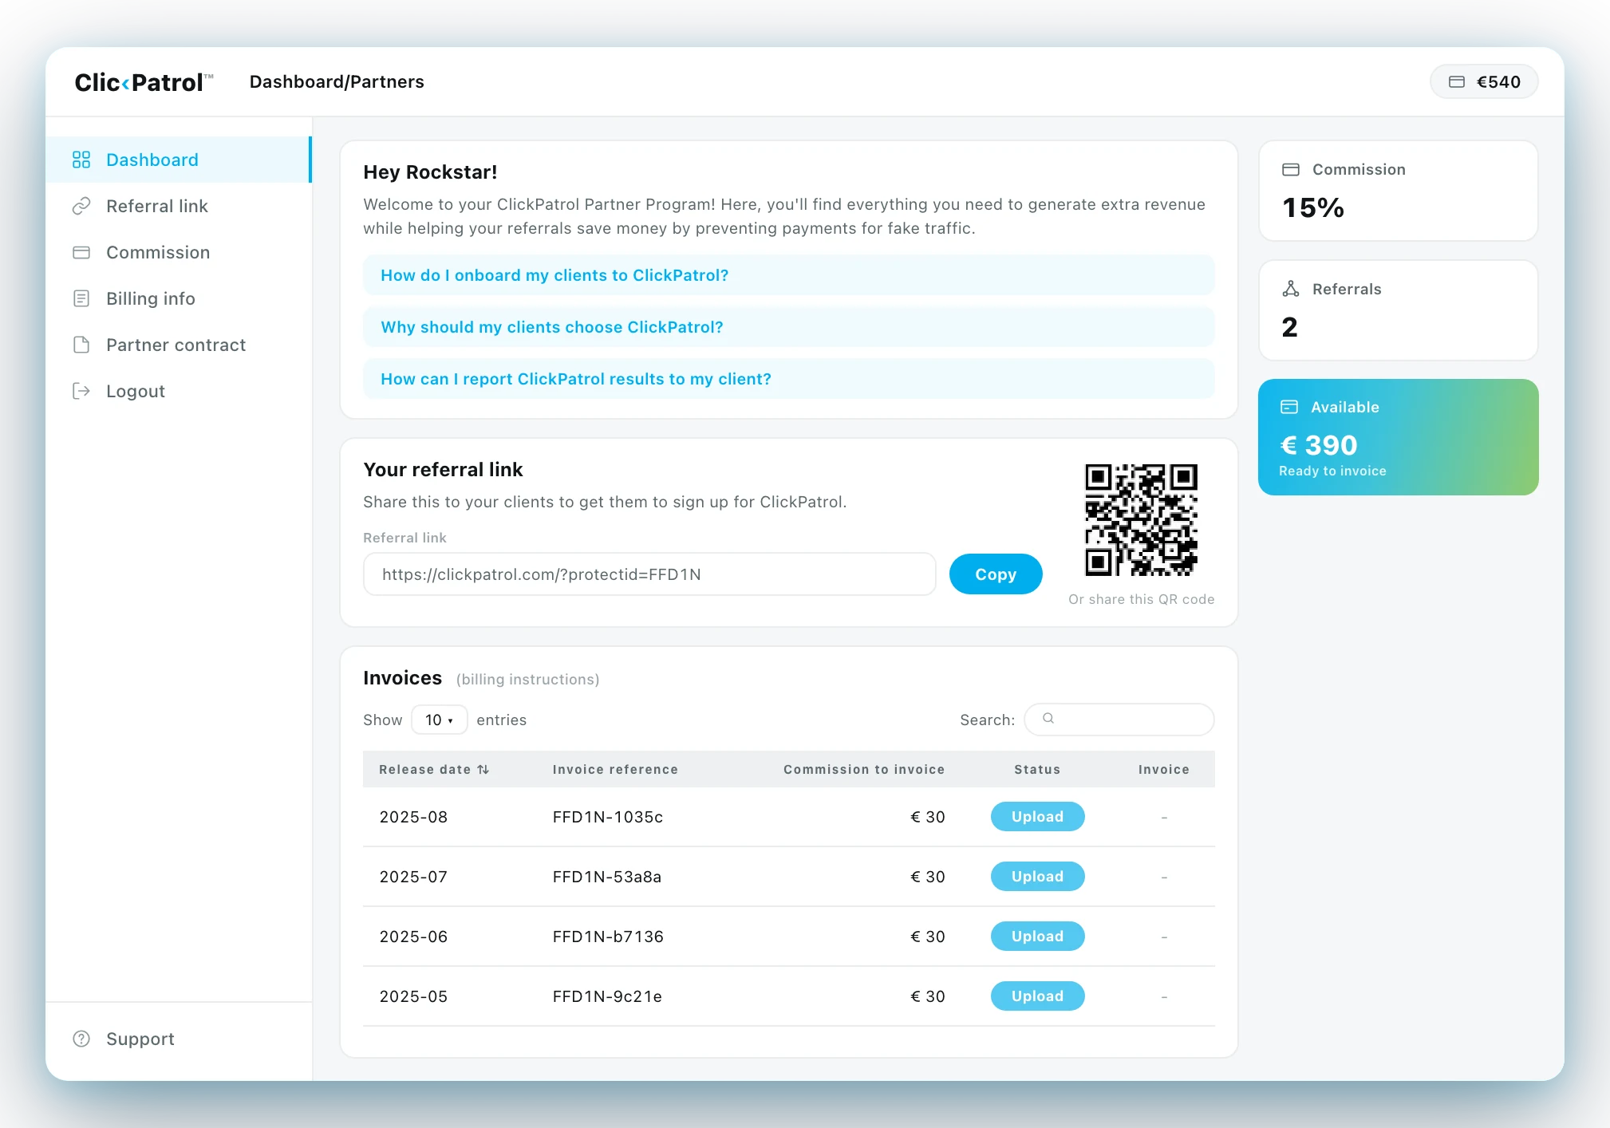The width and height of the screenshot is (1610, 1128).
Task: Upload invoice for 2025-05
Action: pyautogui.click(x=1037, y=996)
